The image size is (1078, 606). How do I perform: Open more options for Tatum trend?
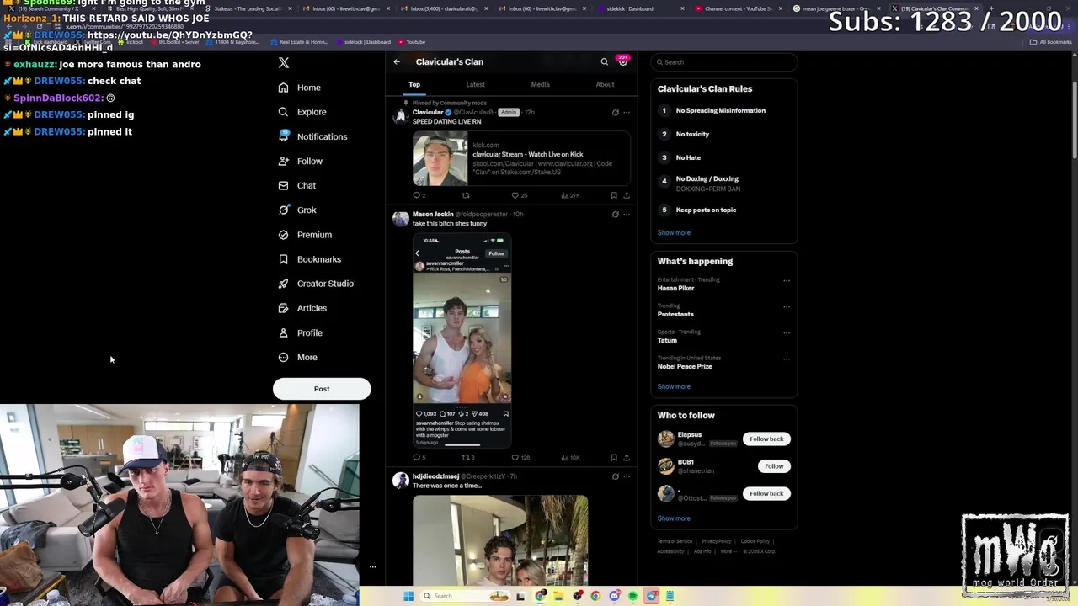point(787,332)
